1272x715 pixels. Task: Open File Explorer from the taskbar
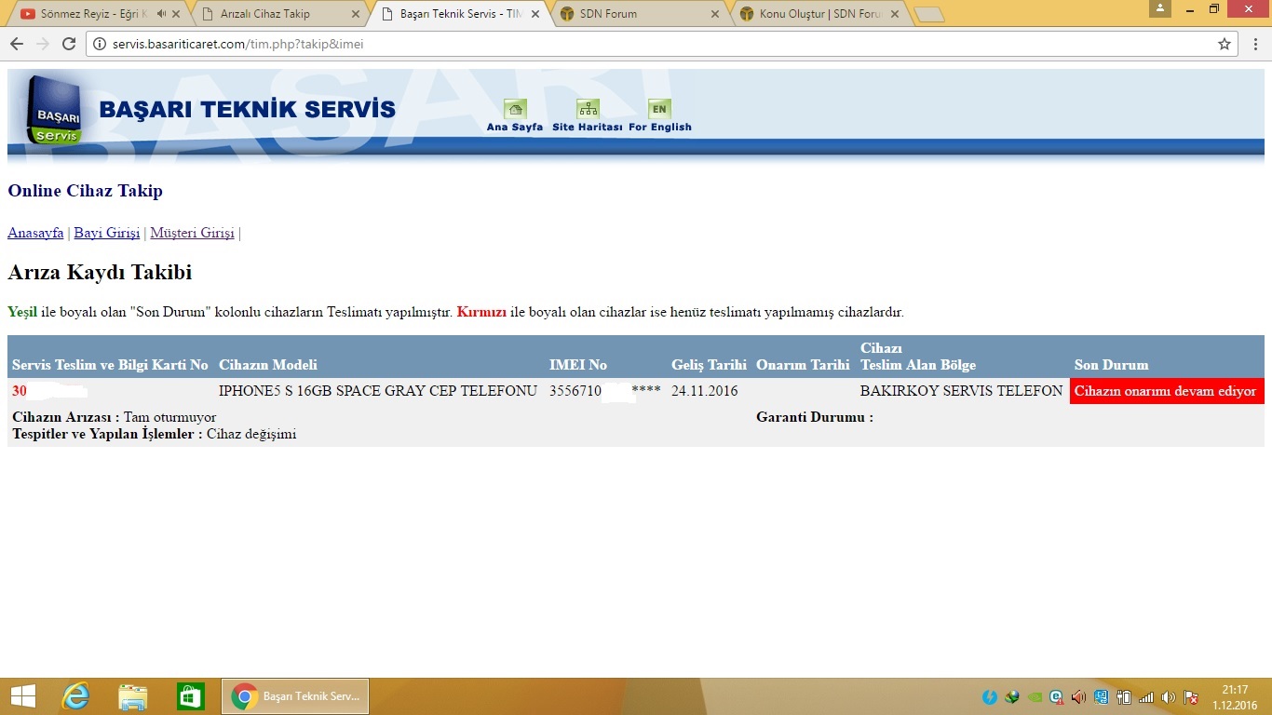point(133,696)
